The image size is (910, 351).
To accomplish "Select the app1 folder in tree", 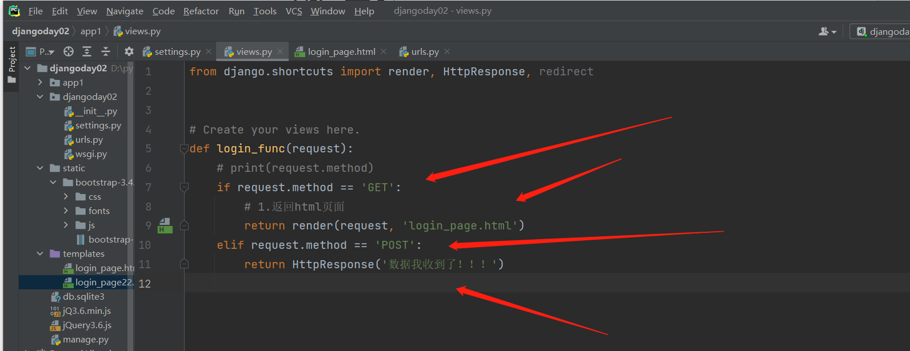I will click(x=67, y=83).
